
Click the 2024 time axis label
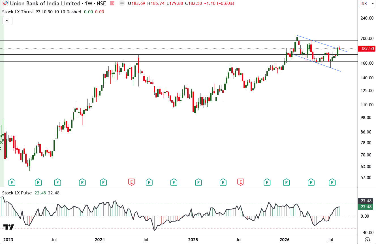point(100,240)
